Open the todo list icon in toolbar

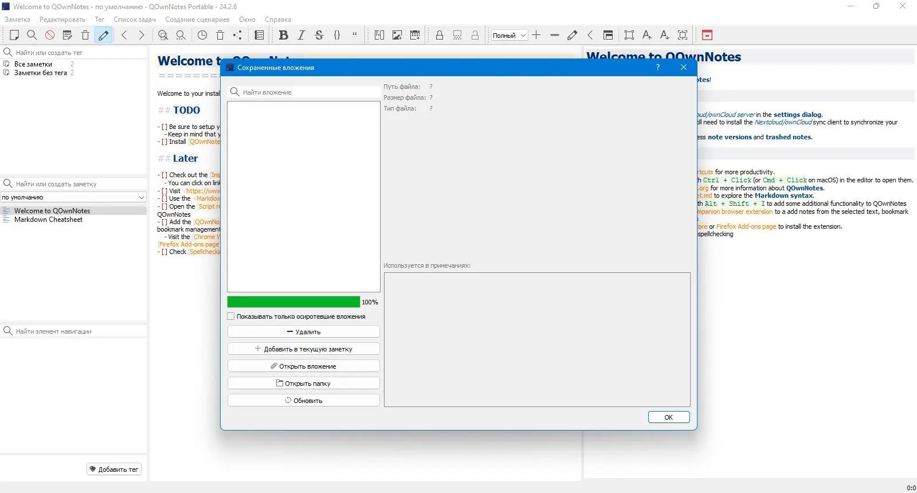coord(259,35)
